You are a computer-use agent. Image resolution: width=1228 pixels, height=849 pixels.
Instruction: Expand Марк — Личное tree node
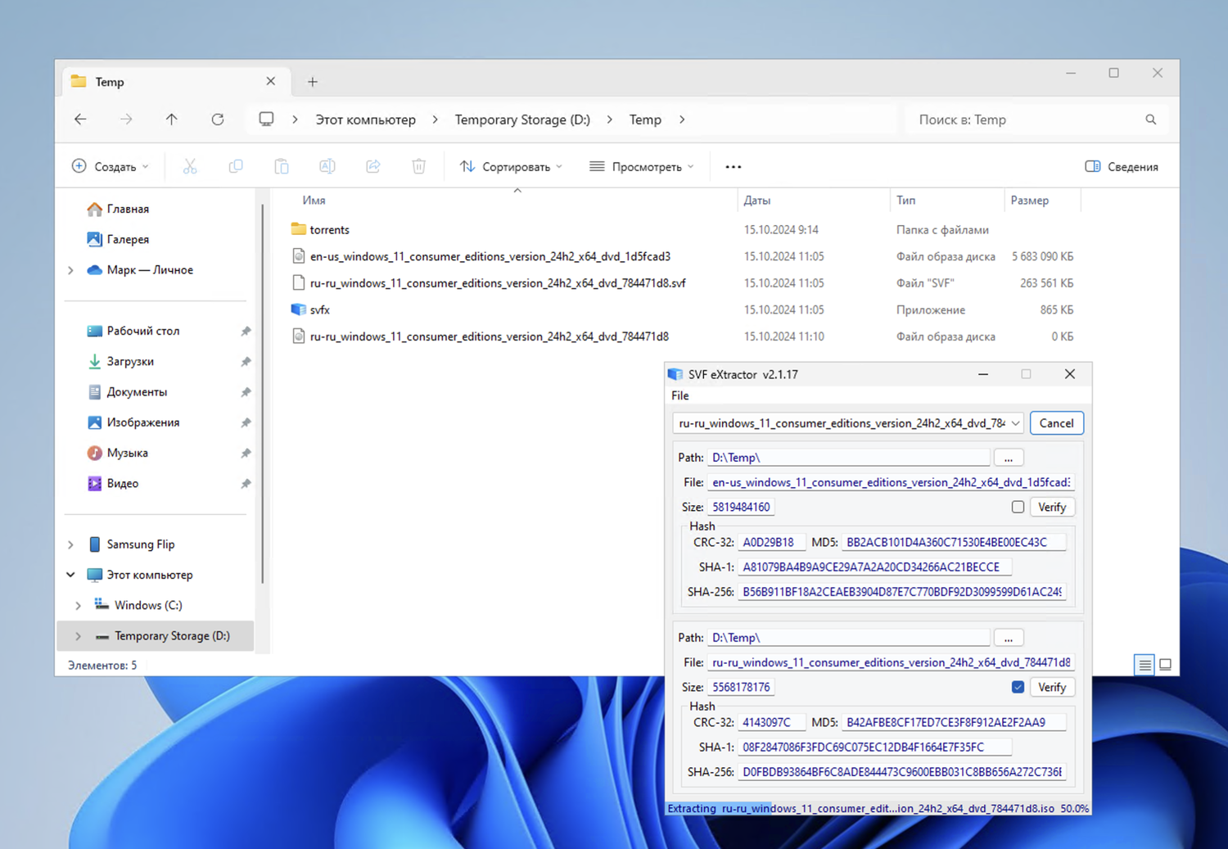coord(70,270)
